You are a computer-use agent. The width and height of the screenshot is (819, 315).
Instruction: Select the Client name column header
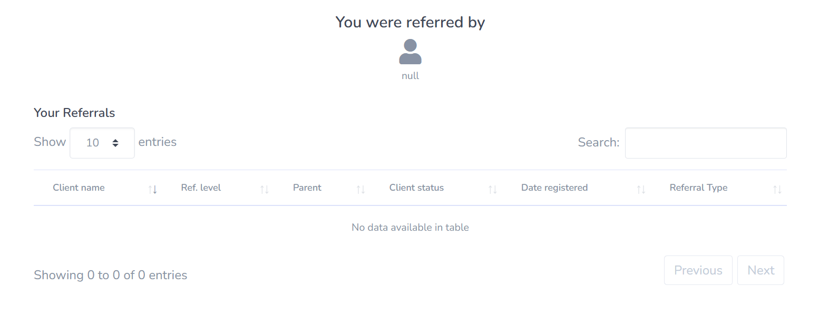click(79, 188)
